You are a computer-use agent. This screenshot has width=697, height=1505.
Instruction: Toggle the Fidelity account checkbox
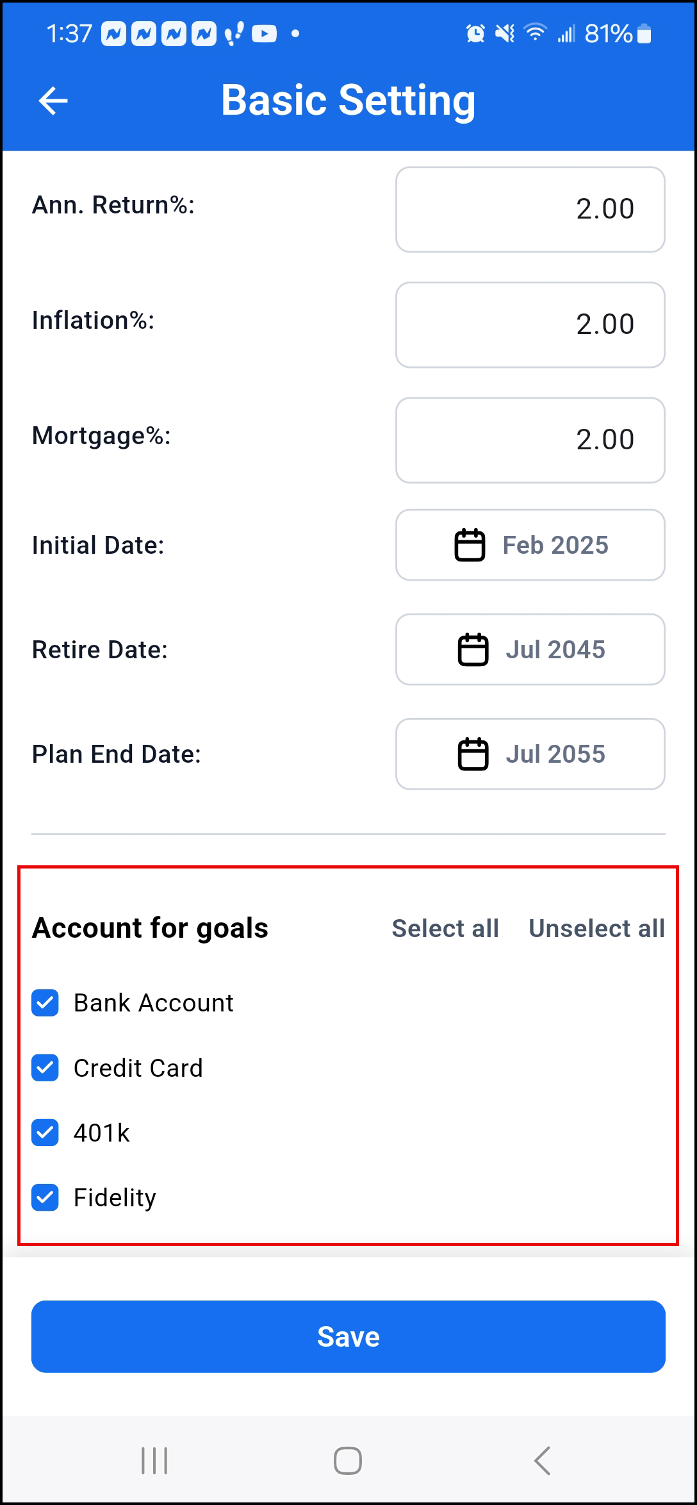45,1197
